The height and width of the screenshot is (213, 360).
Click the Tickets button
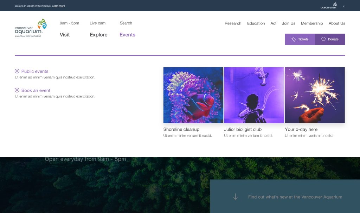point(300,39)
